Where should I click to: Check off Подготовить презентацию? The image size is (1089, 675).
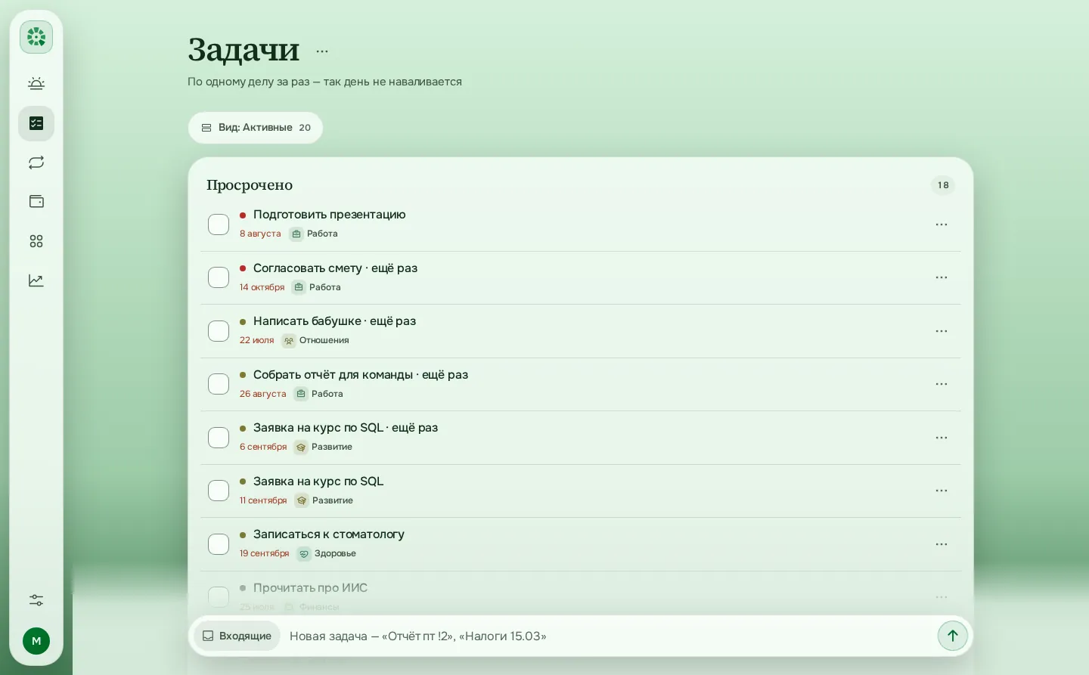click(219, 224)
